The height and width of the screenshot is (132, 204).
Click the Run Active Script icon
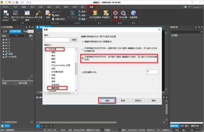(95, 13)
